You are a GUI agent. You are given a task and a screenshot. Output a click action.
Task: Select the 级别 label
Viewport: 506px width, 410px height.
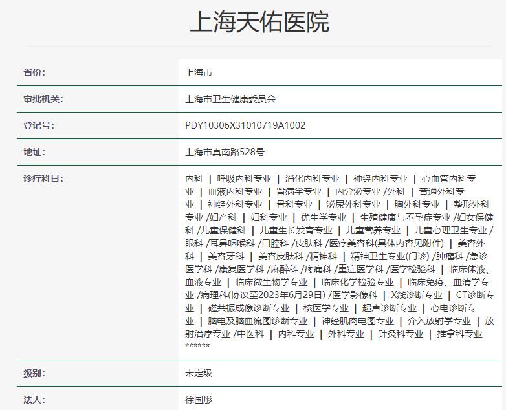(x=34, y=373)
